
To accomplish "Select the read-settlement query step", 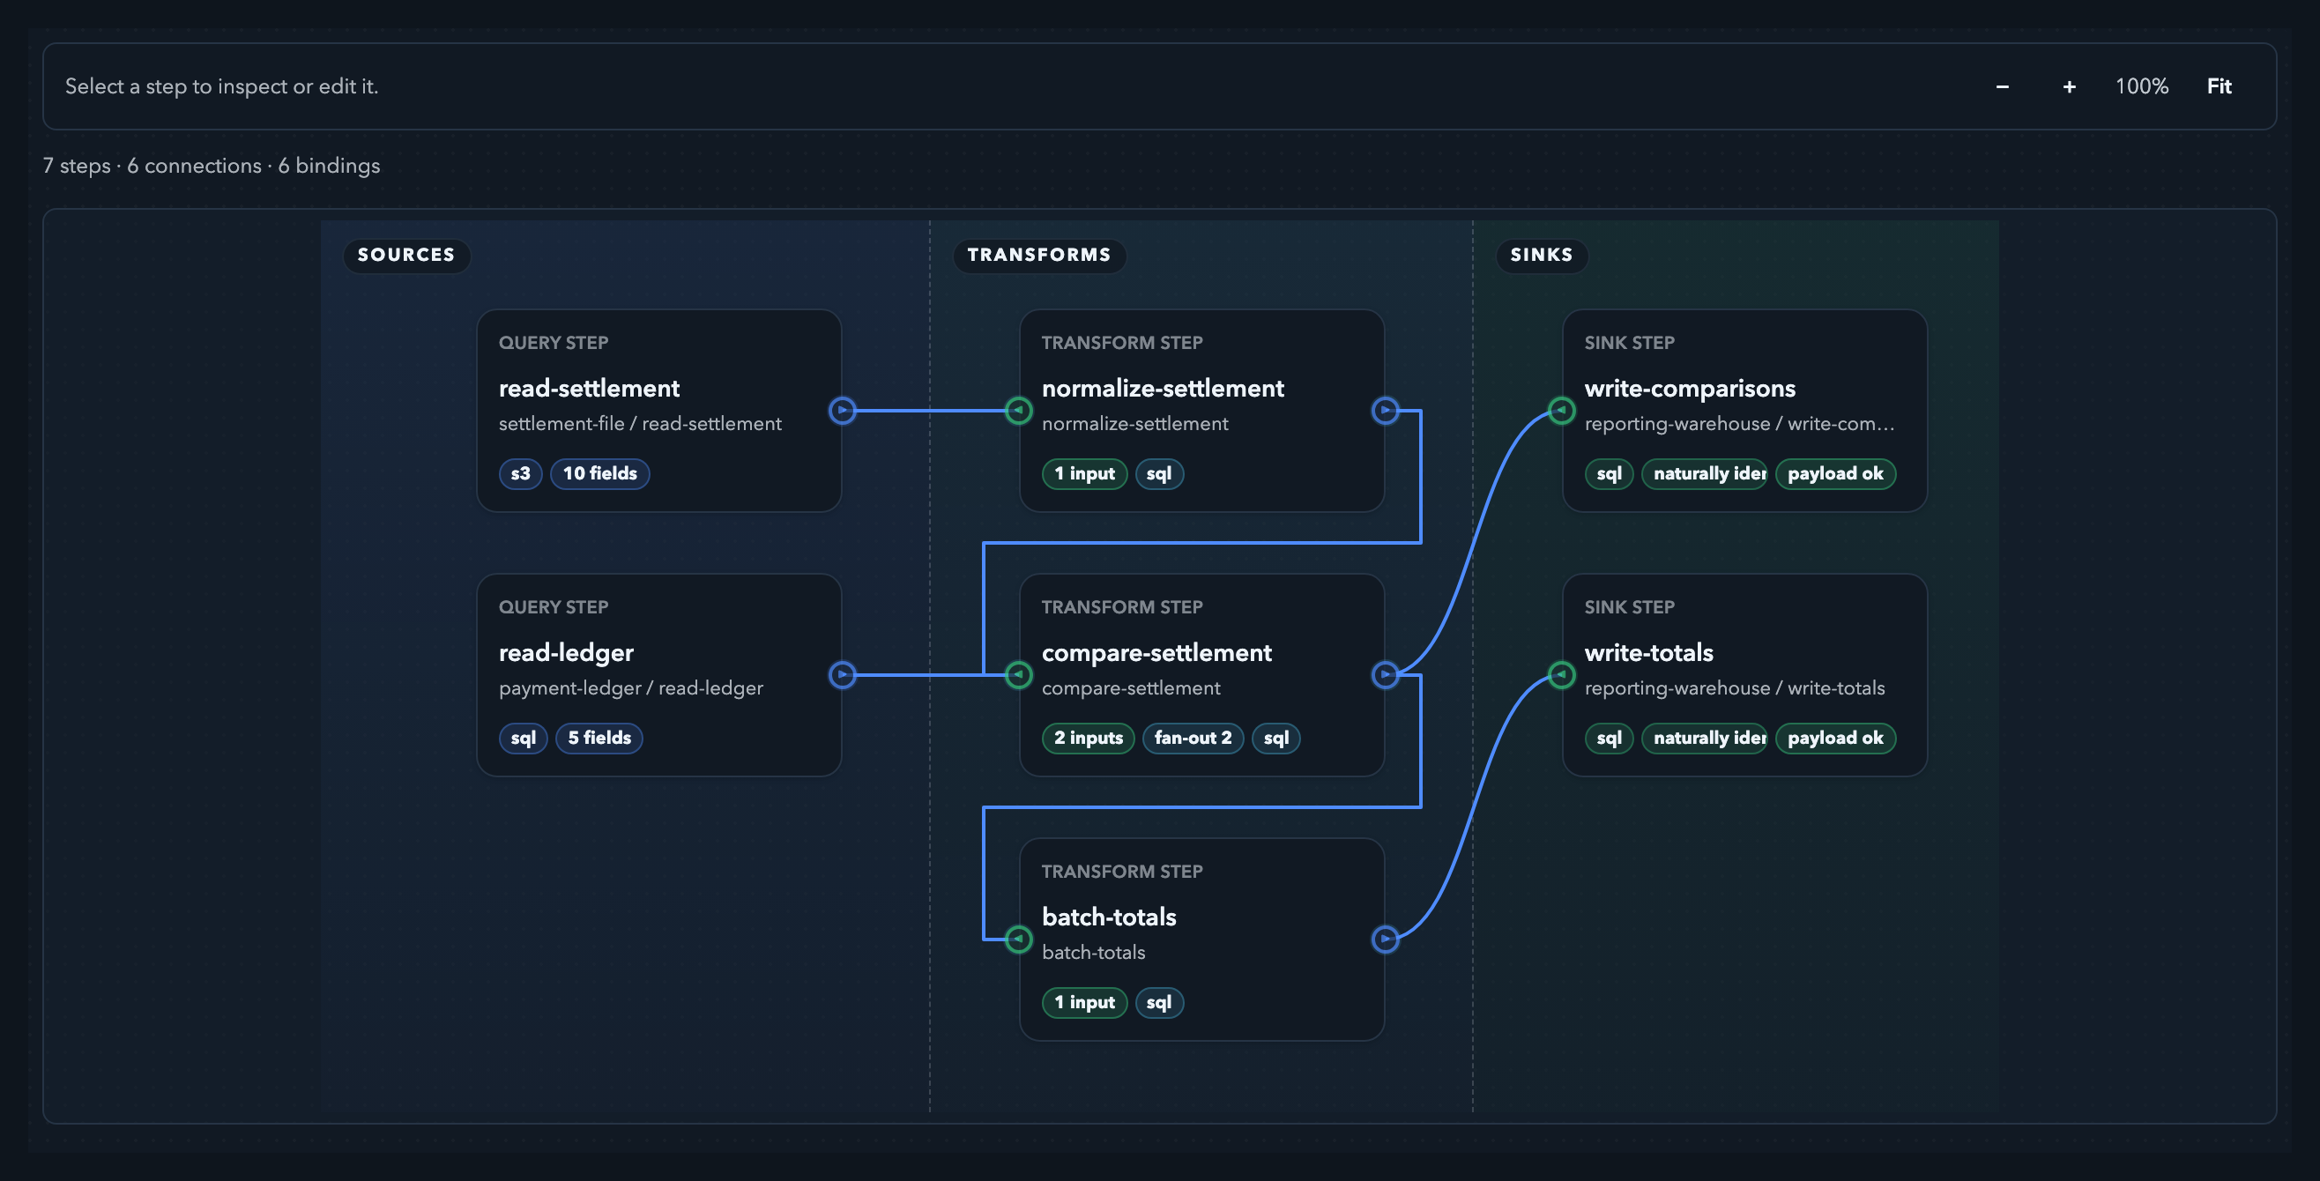I will (659, 411).
